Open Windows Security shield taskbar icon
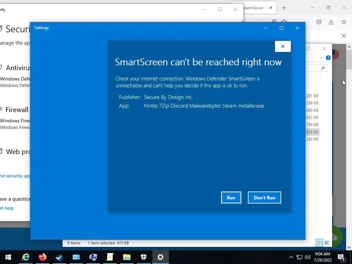Viewport: 352px width, 264px height. (144, 257)
